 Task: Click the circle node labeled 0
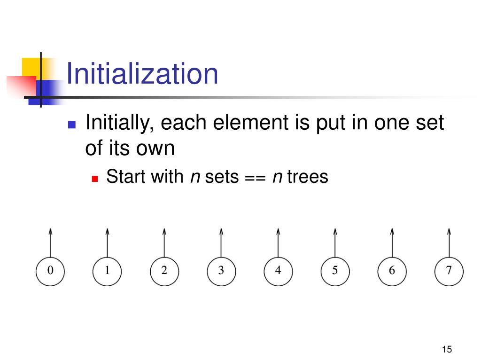tap(50, 271)
